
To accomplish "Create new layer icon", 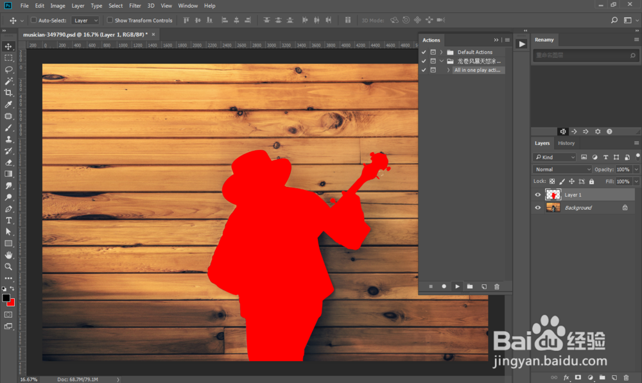I will tap(614, 377).
